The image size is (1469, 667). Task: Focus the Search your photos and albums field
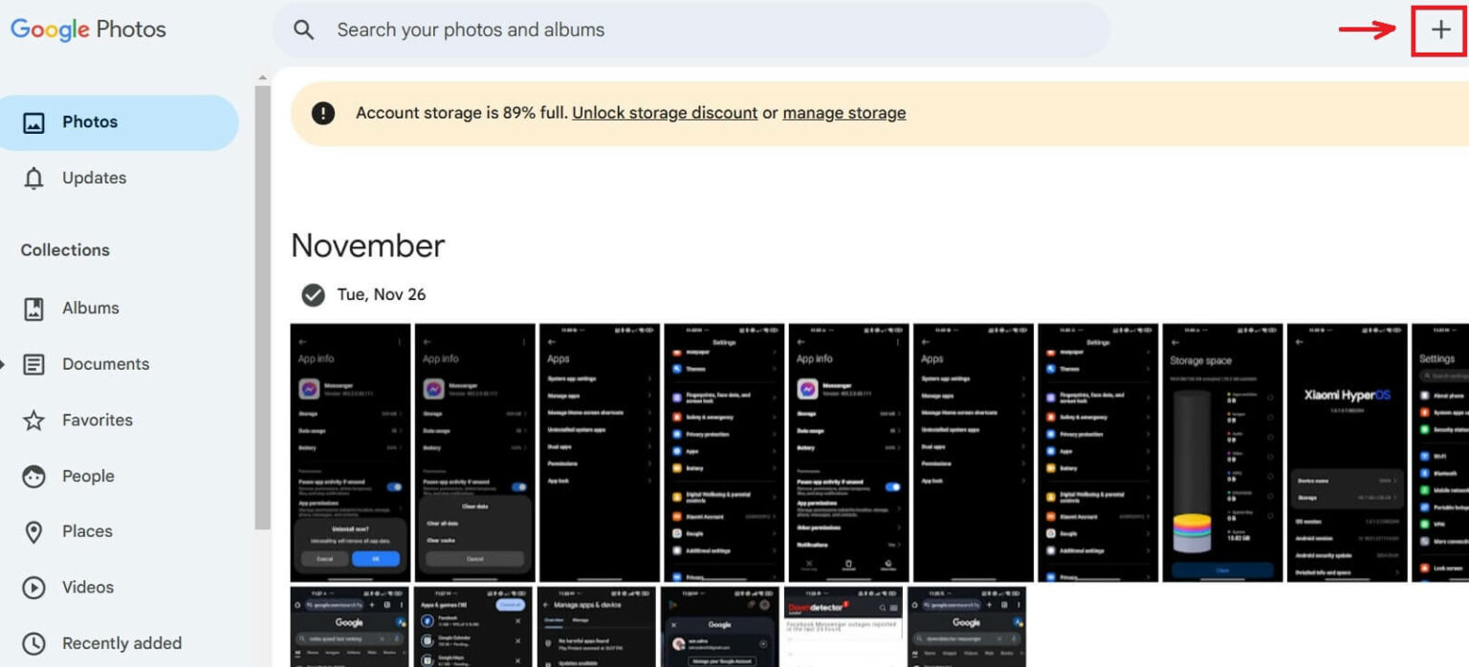click(x=691, y=30)
